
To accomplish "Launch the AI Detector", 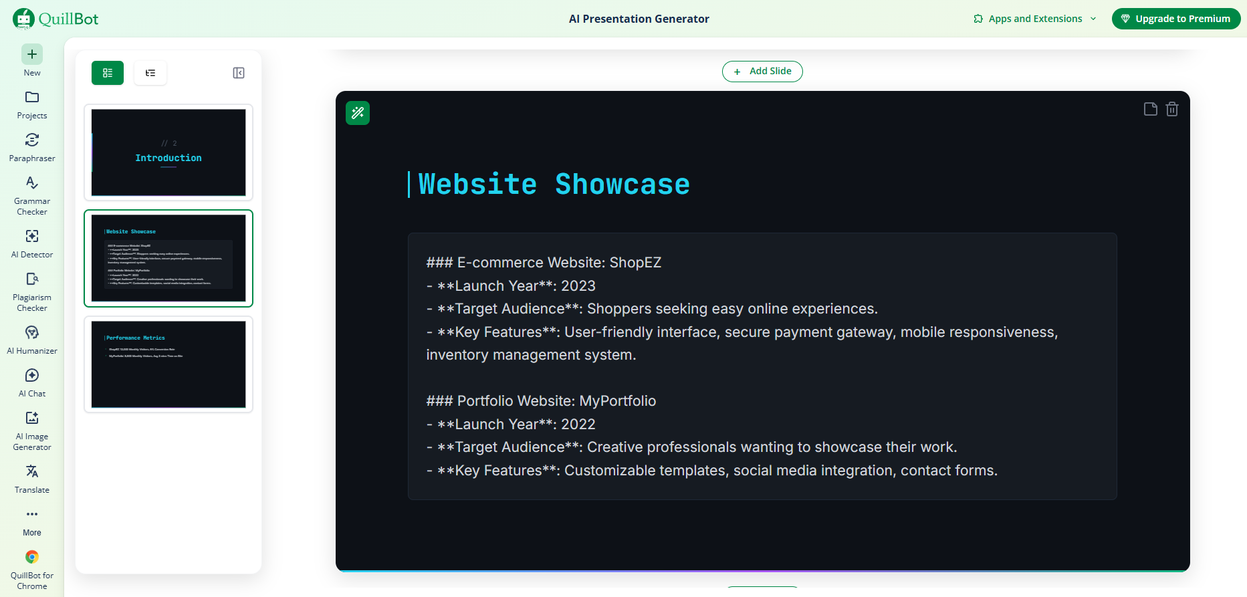I will pyautogui.click(x=32, y=243).
